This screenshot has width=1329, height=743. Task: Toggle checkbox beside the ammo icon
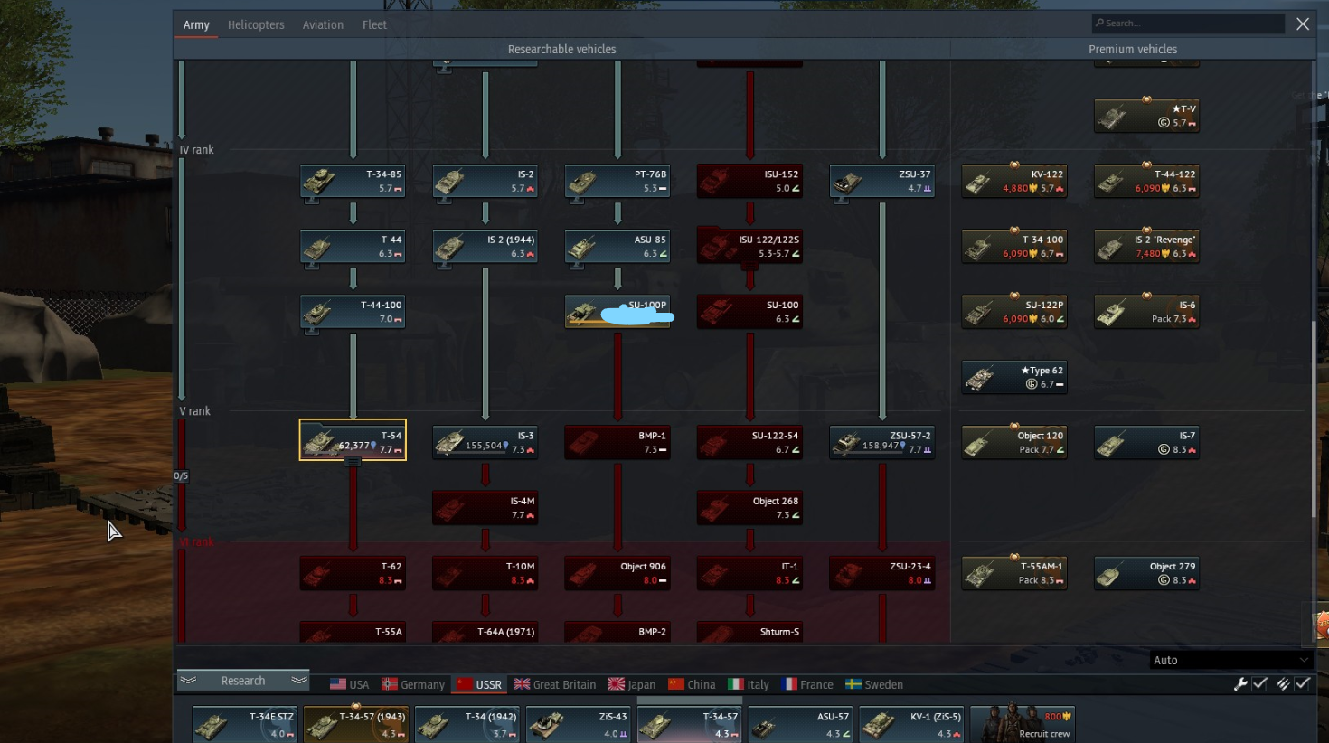pos(1303,684)
